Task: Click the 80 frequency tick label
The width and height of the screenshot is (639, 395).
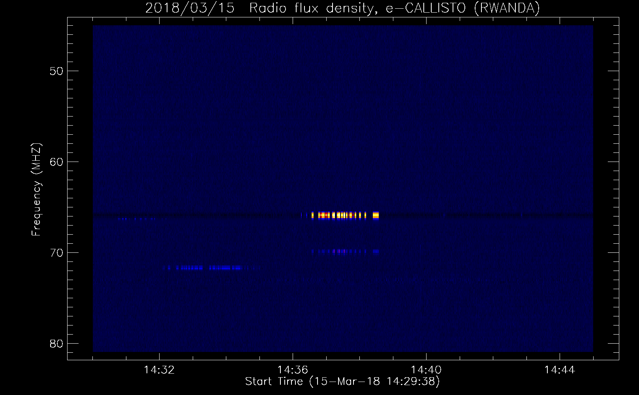Action: click(56, 344)
